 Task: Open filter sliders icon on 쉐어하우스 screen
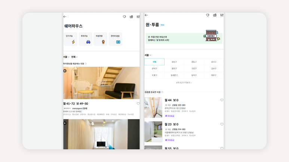(138, 16)
